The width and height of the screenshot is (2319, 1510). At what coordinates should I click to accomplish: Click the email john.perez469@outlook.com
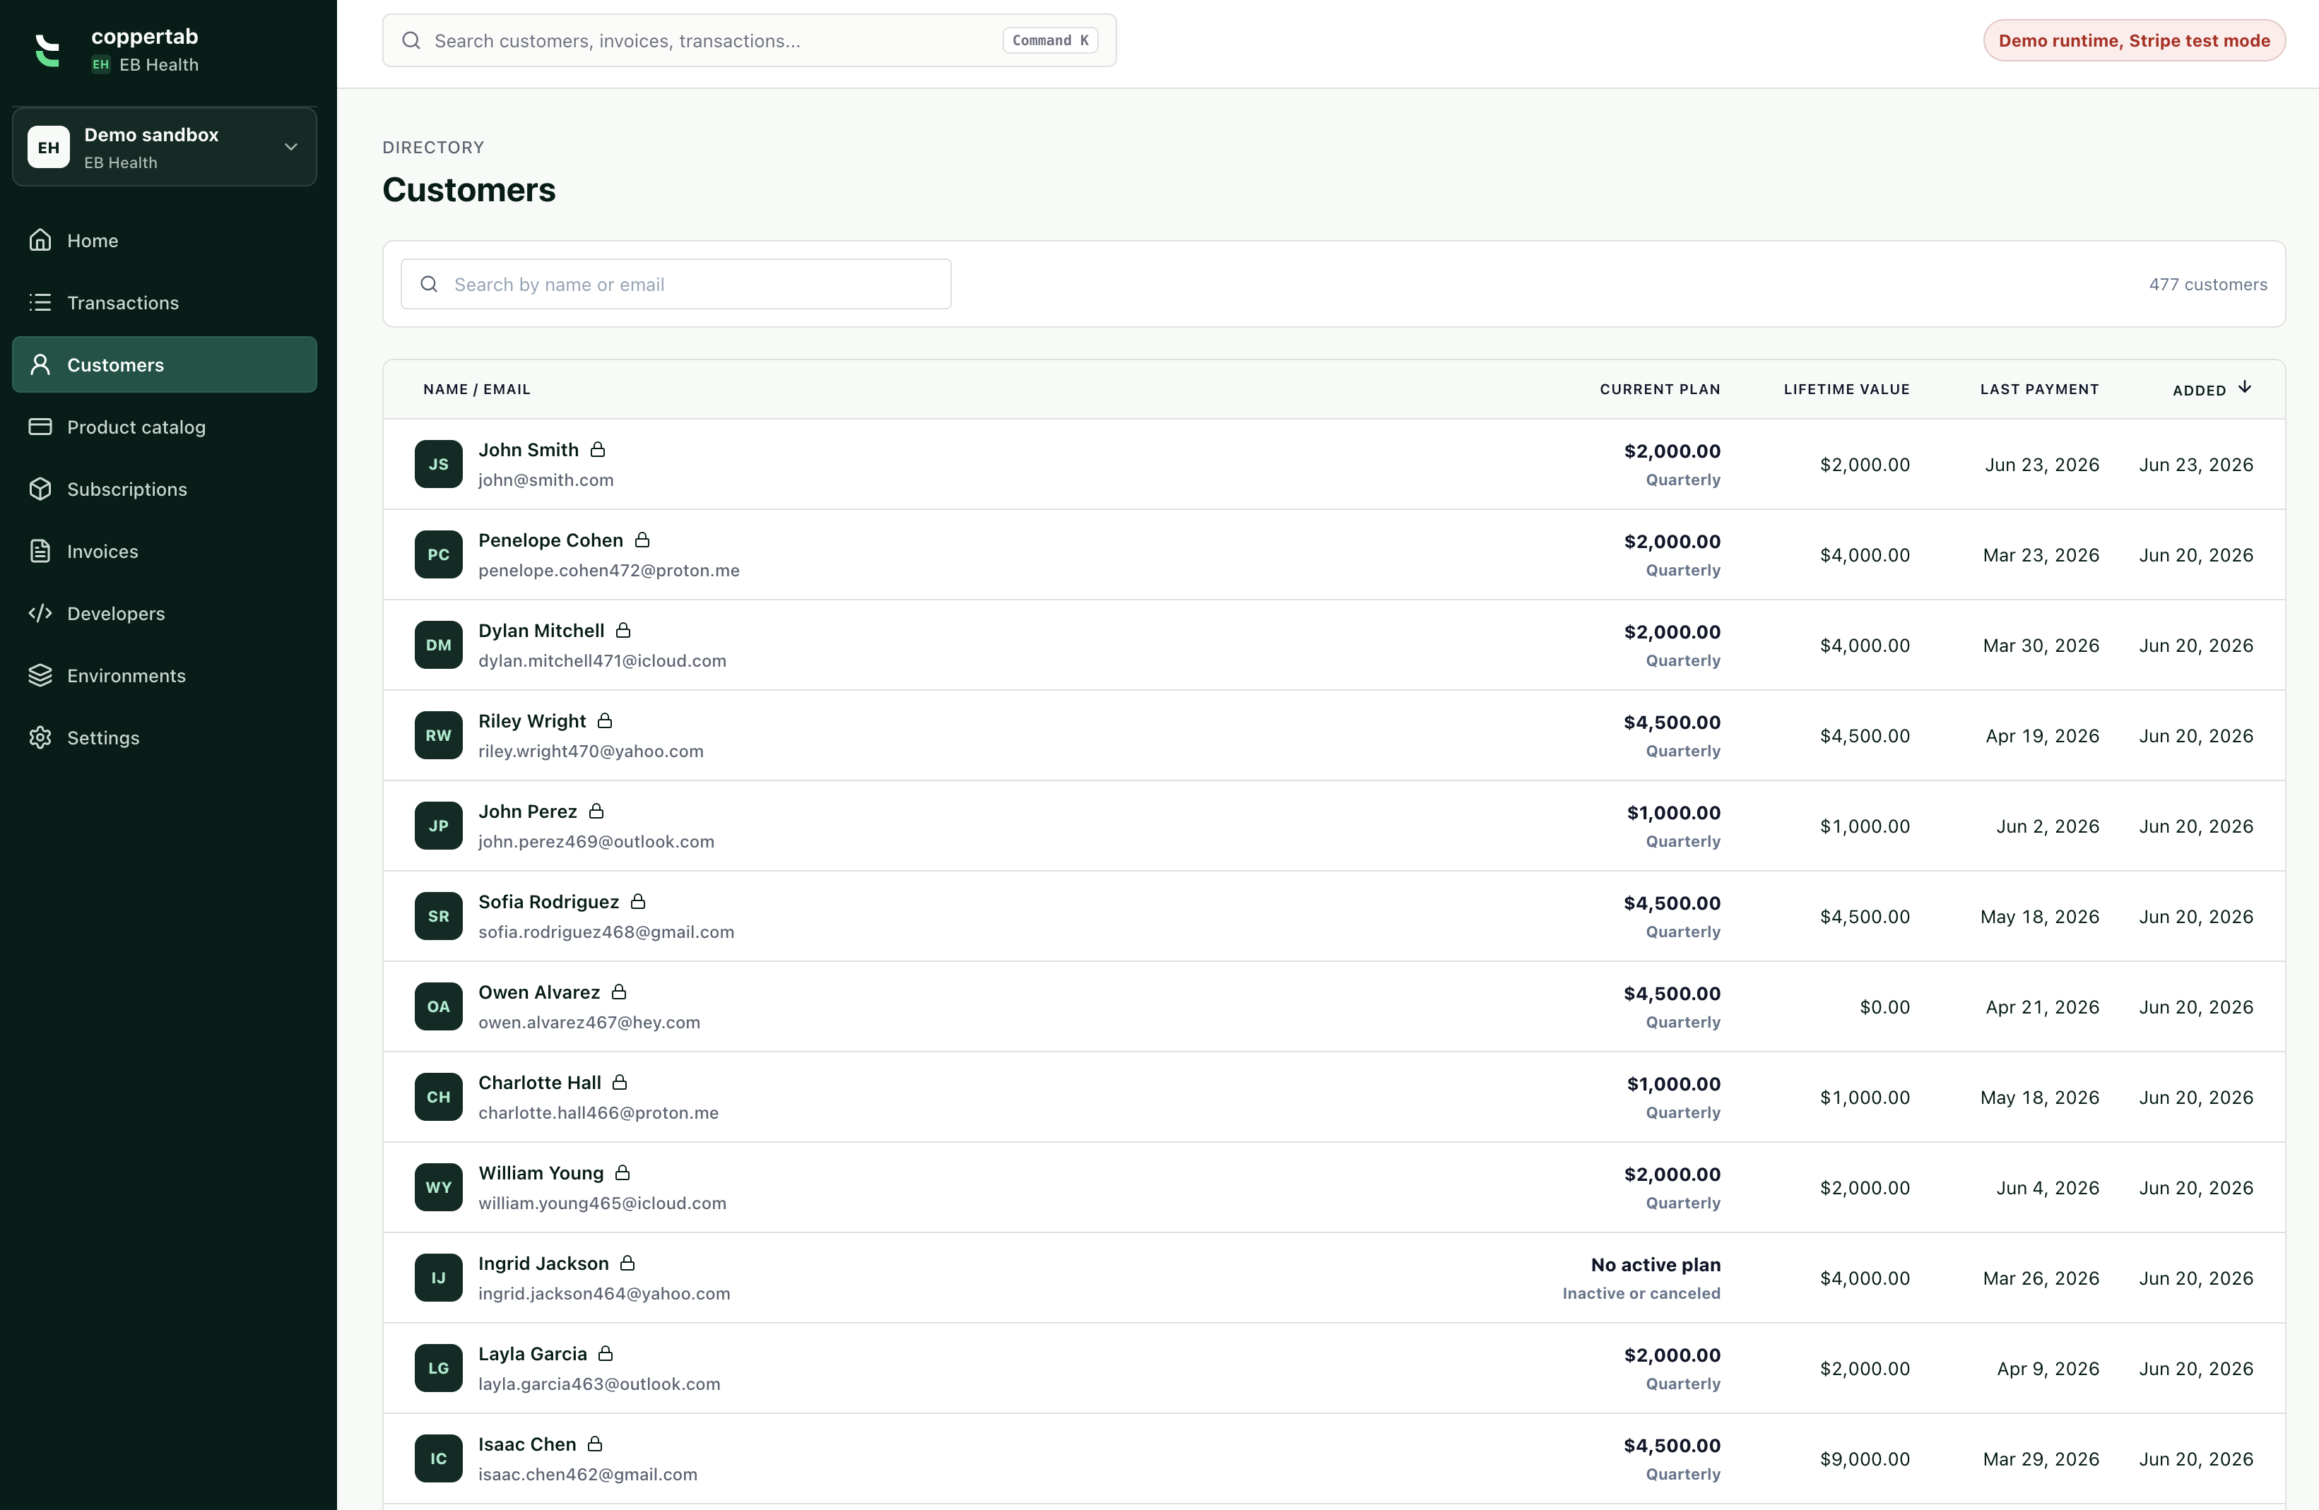[596, 840]
